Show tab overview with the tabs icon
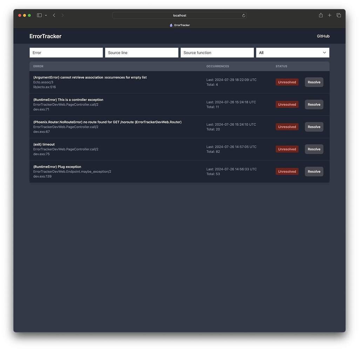The width and height of the screenshot is (359, 350). [x=339, y=15]
